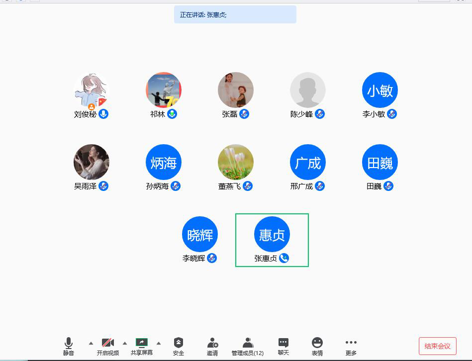This screenshot has width=472, height=361.
Task: Open the 更多 three-dot menu
Action: point(351,343)
